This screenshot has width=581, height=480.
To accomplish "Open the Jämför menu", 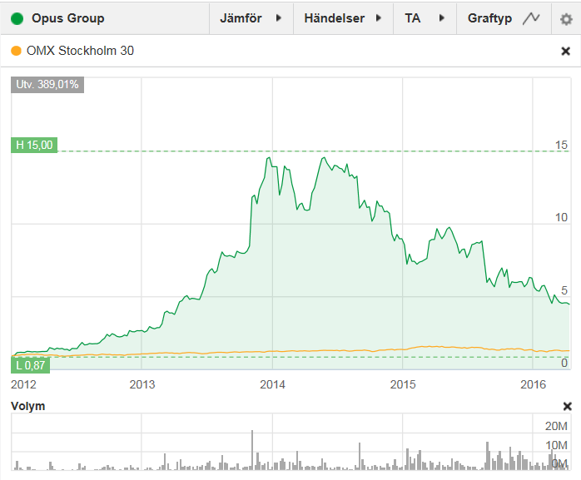I will click(251, 18).
